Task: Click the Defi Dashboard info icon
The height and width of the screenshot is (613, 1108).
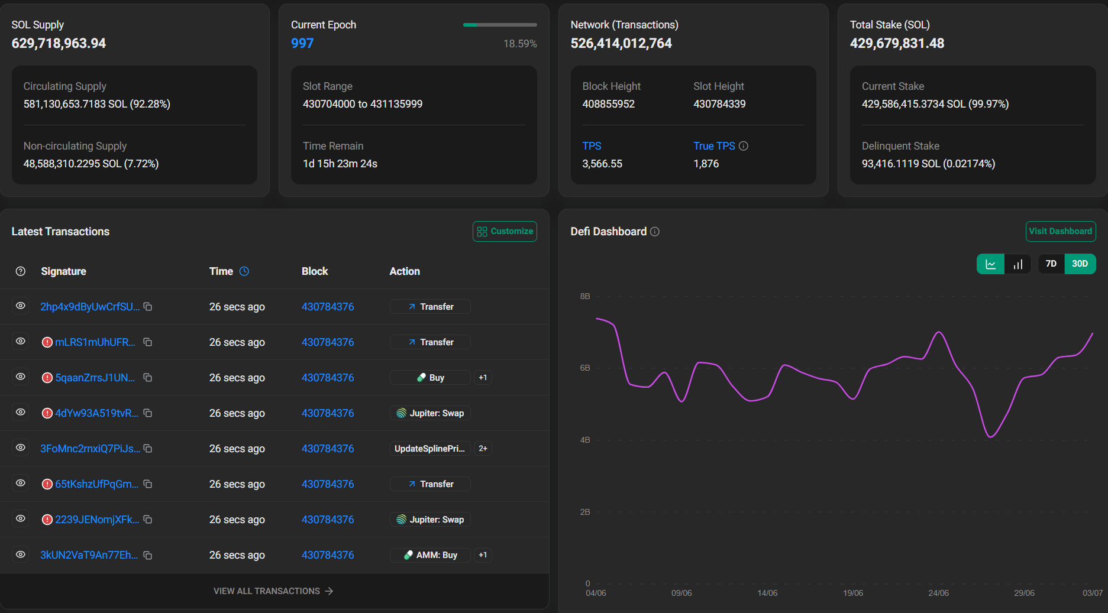Action: [x=655, y=232]
